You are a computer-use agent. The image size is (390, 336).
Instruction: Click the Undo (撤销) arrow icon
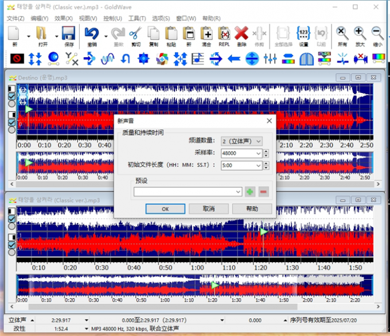click(x=92, y=34)
